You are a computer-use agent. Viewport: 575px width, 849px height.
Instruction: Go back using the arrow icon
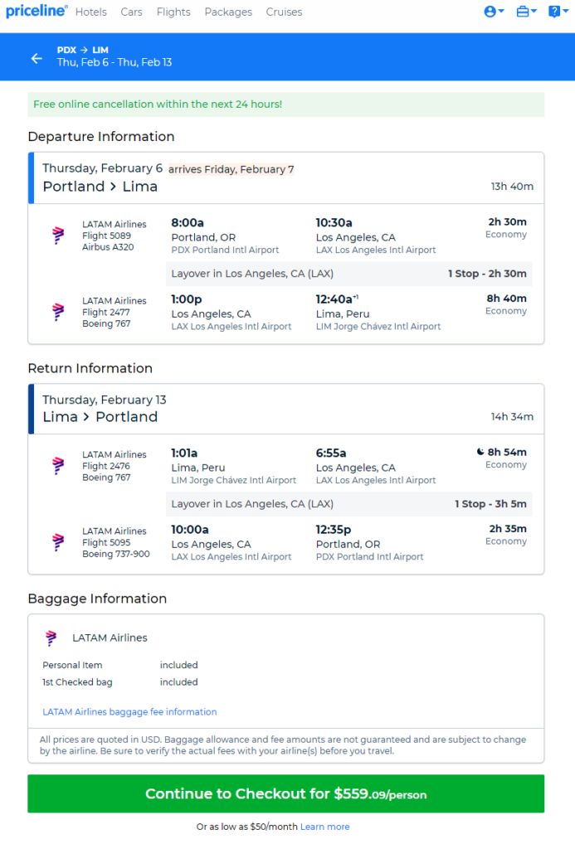pyautogui.click(x=37, y=59)
